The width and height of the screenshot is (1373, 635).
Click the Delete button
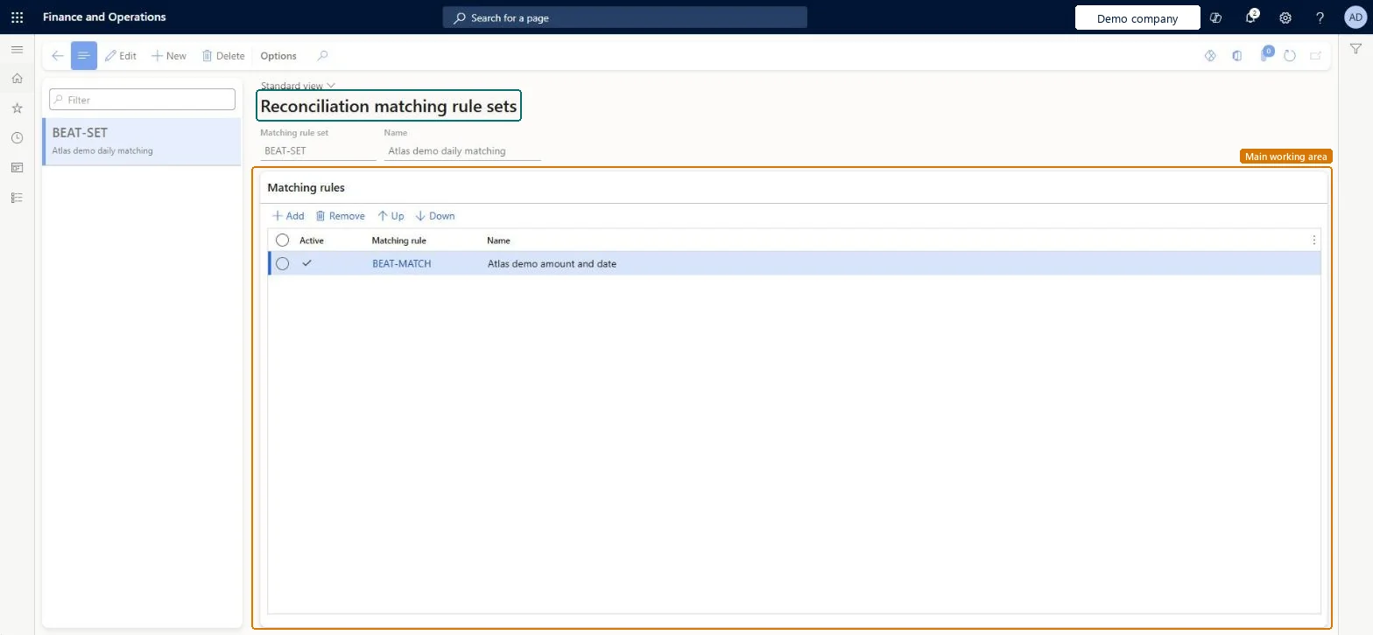pos(223,56)
